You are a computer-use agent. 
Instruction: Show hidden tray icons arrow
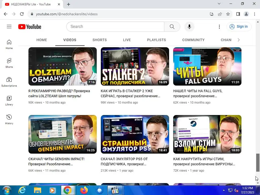[x=224, y=190]
